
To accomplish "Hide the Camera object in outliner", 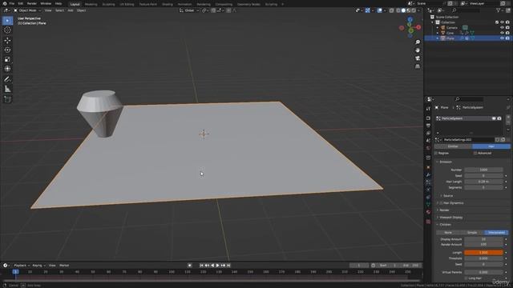I will click(502, 28).
